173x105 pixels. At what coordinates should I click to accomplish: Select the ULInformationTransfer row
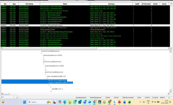tap(85, 40)
